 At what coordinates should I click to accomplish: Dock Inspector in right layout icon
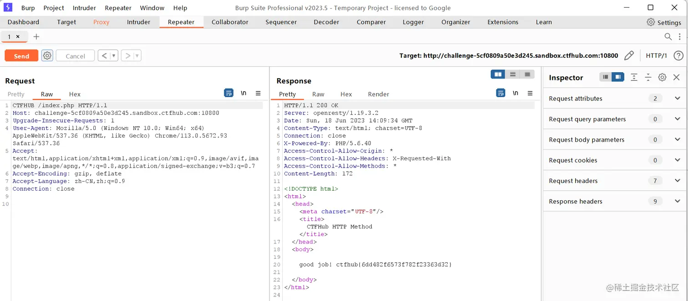point(618,77)
